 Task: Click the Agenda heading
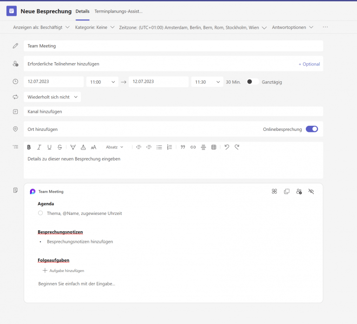click(46, 204)
